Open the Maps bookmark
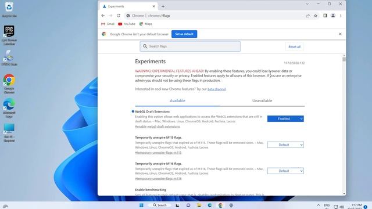 click(145, 24)
